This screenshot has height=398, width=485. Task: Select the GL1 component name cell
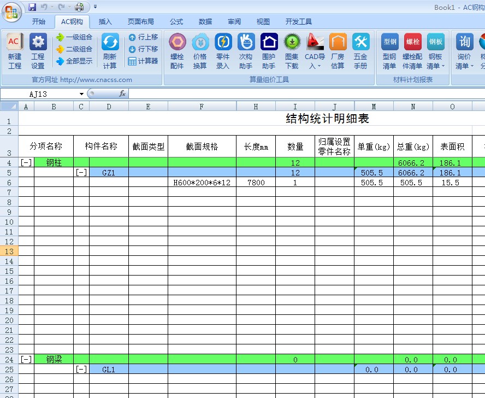109,370
